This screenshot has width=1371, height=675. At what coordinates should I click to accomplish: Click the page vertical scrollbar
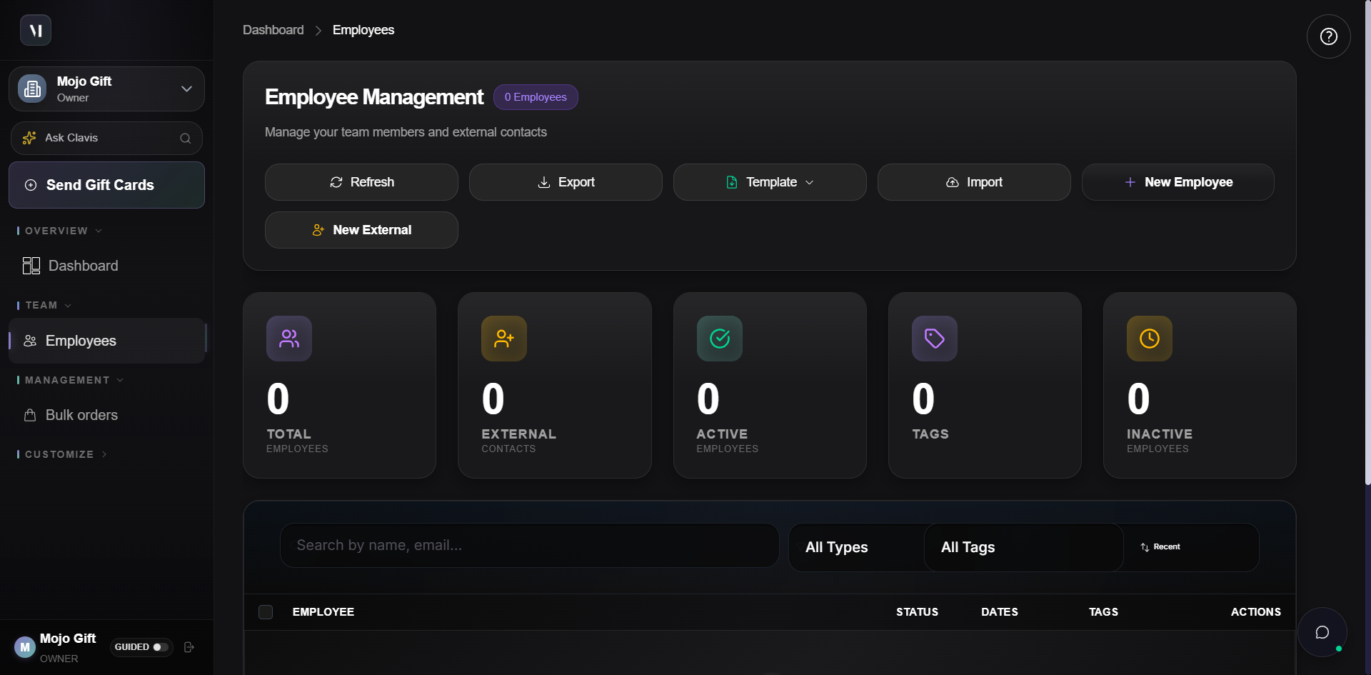tap(1367, 243)
